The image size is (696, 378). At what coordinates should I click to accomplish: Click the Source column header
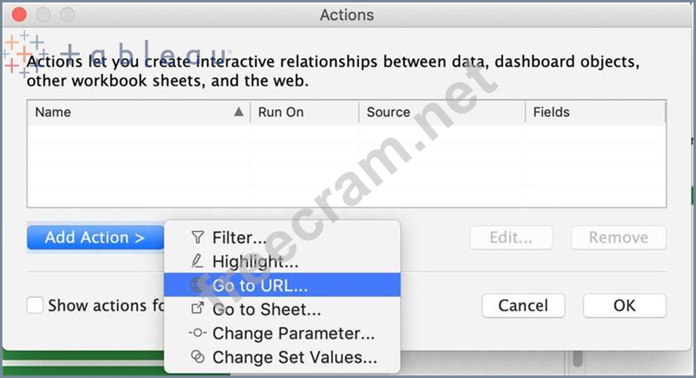click(x=388, y=112)
